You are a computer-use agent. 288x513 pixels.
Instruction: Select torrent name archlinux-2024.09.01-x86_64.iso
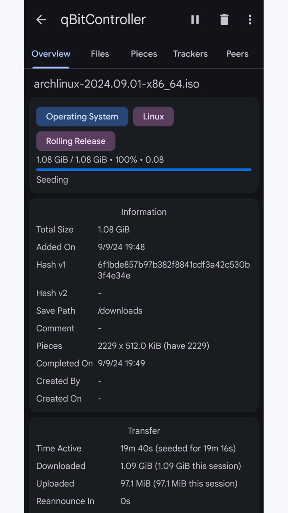tap(116, 84)
